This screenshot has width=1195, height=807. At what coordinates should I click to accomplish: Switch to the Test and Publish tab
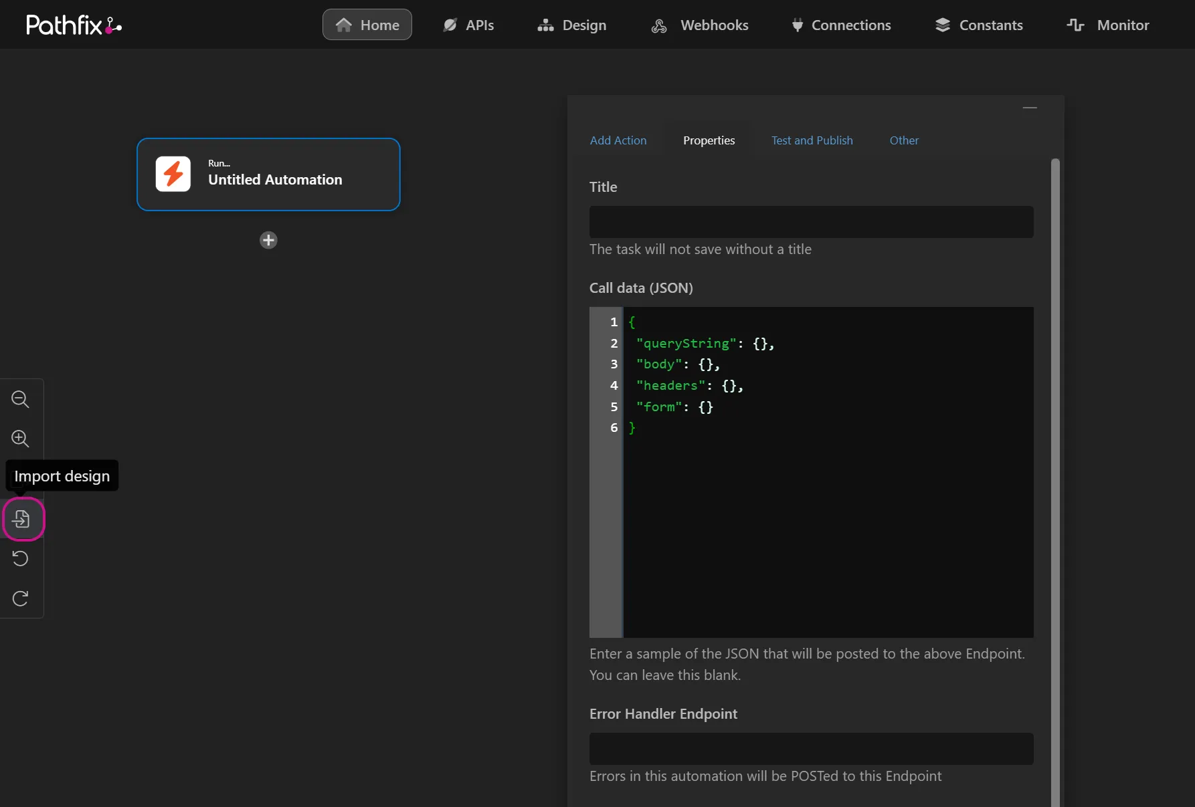coord(812,140)
